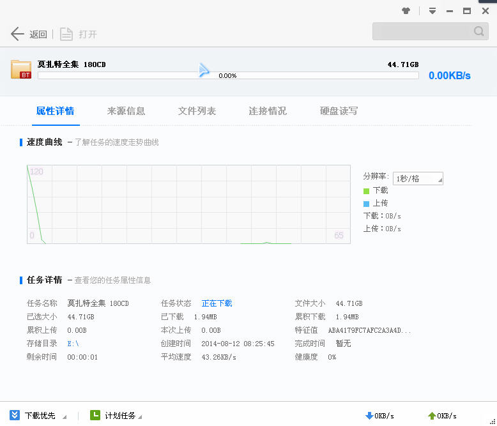Click the document icon beside 打开

pyautogui.click(x=66, y=34)
